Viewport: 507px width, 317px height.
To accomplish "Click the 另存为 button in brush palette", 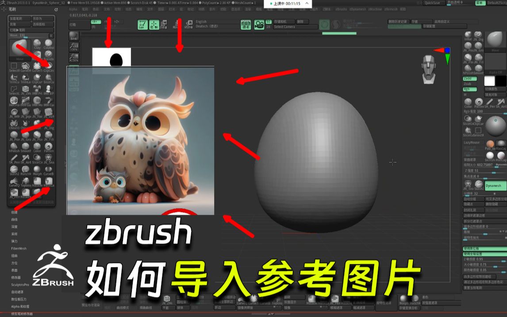I will (42, 19).
